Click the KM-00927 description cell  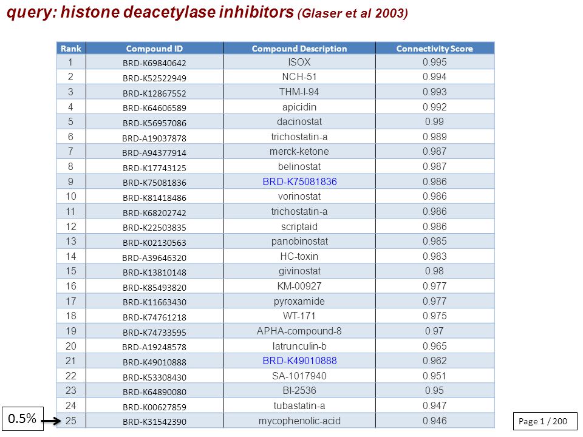coord(299,286)
